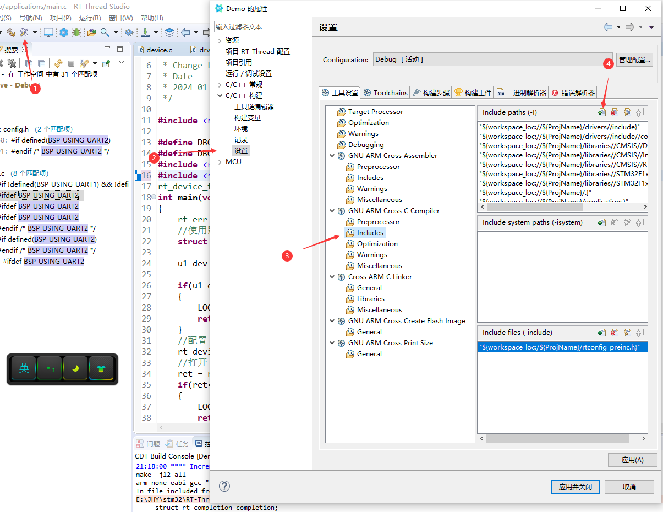Add a new Include files (-include) entry
The height and width of the screenshot is (512, 663).
(x=602, y=333)
